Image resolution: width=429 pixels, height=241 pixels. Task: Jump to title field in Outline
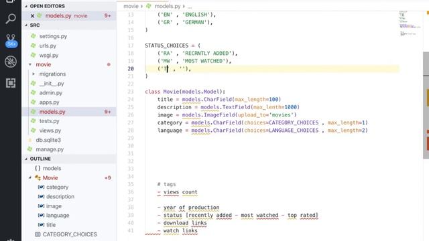click(51, 225)
